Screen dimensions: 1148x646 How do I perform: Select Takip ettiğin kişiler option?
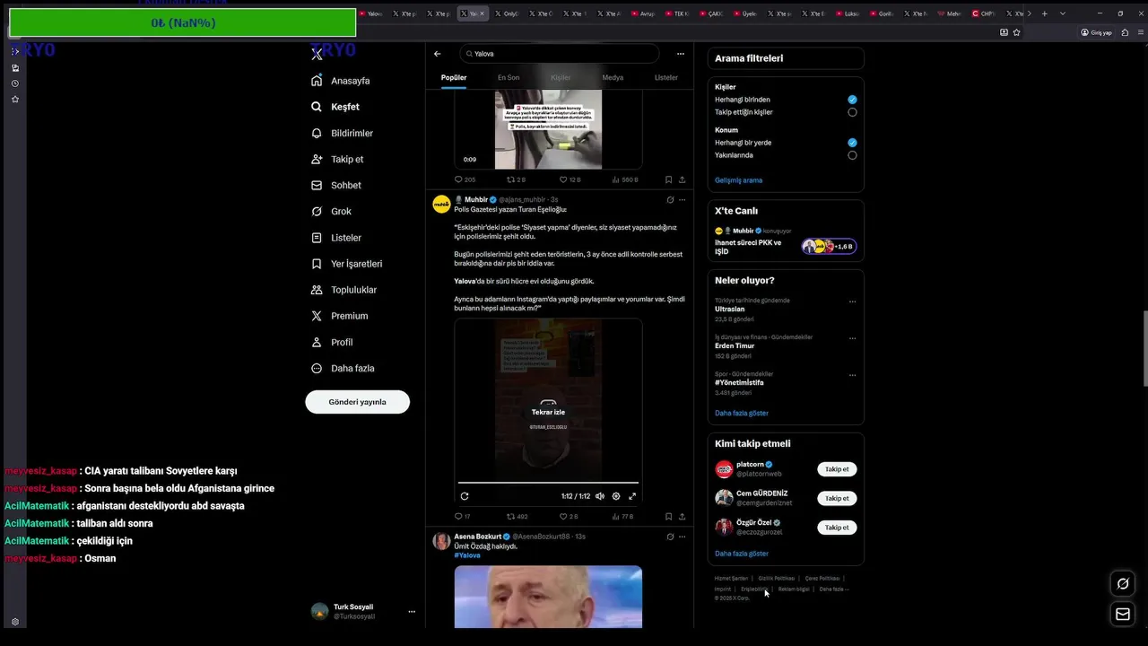coord(852,112)
